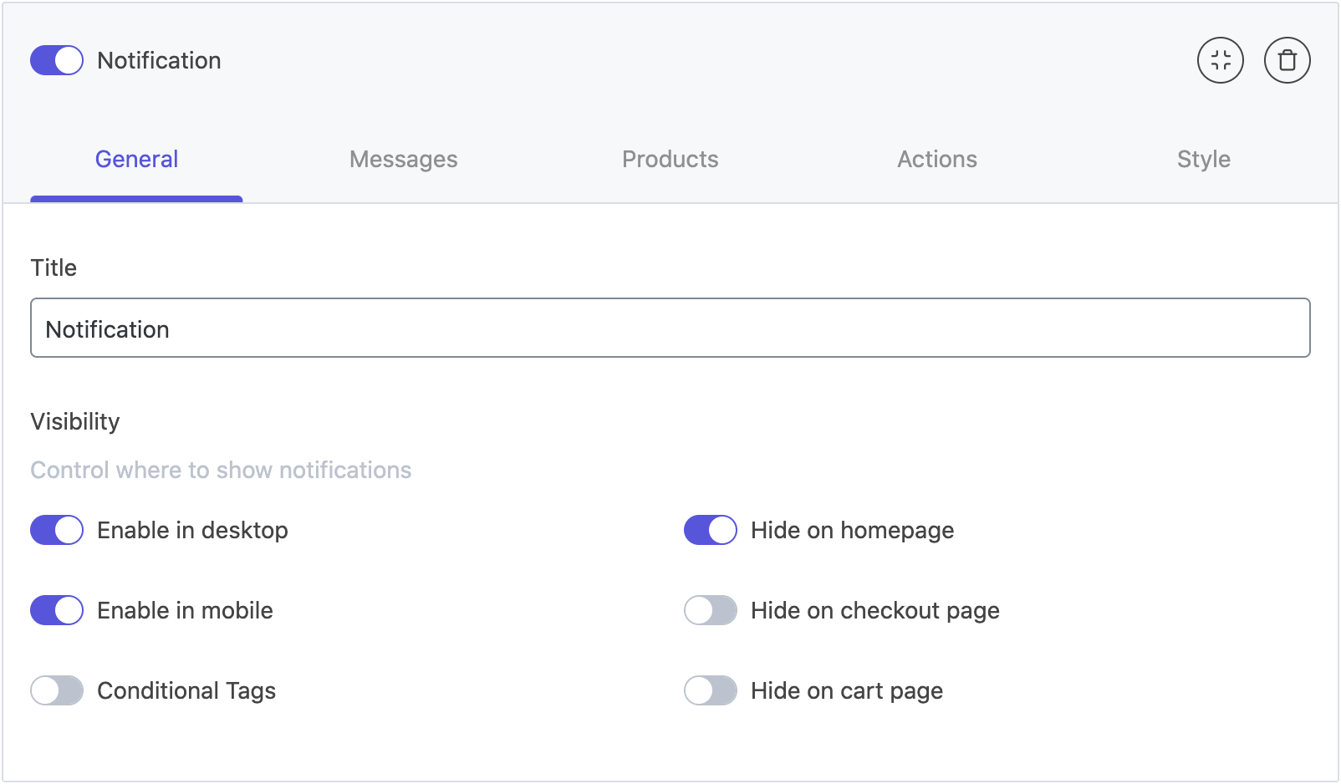Turn off the Hide on homepage switch

pyautogui.click(x=711, y=530)
